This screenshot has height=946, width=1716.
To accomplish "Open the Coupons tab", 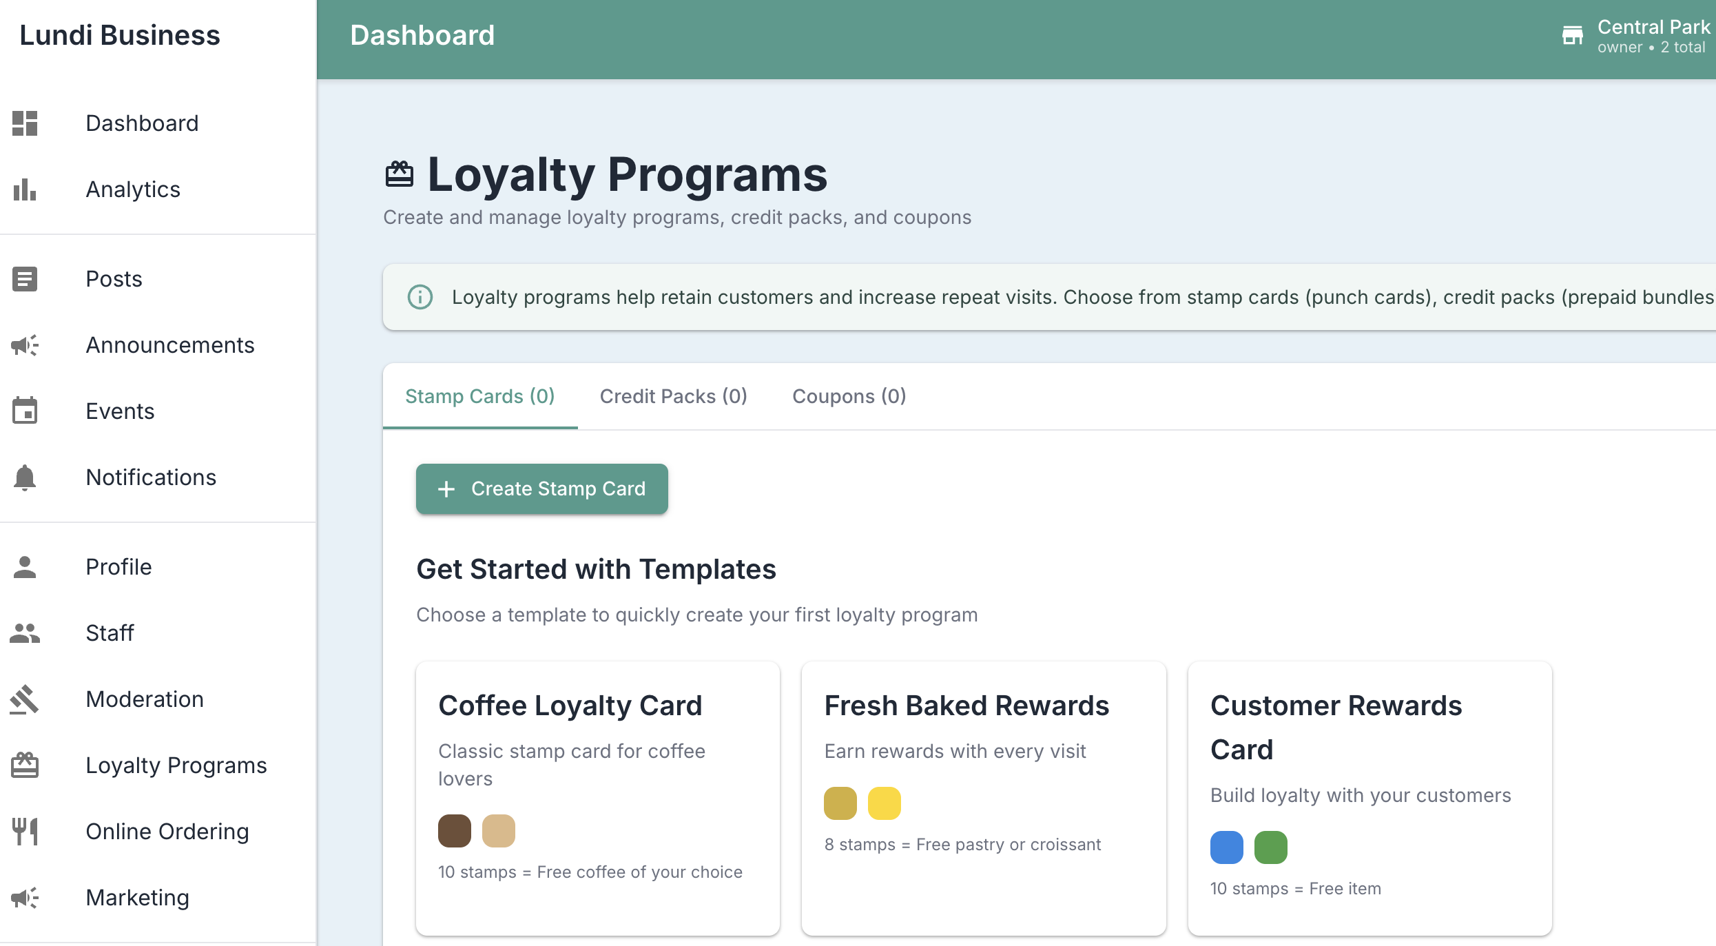I will (x=849, y=396).
